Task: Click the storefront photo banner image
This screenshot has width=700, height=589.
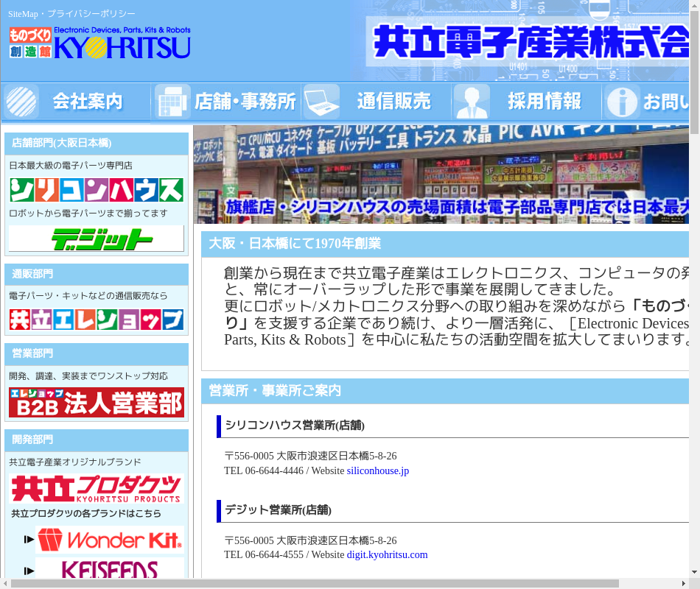Action: pos(442,174)
